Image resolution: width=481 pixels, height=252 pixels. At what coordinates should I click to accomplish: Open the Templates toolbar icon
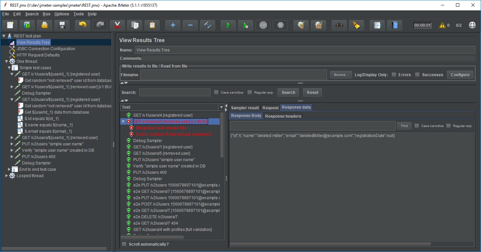point(27,25)
